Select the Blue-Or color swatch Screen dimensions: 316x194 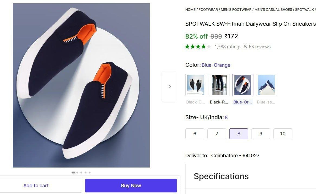pos(243,85)
